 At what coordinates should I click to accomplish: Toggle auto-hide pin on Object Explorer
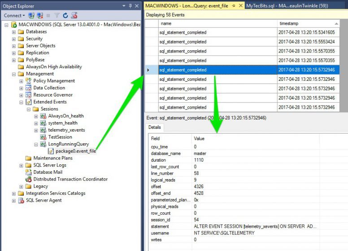point(130,6)
